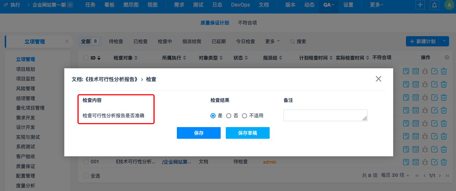Screen dimensions: 456x191
Task: Open the 燃尽图 menu item
Action: coord(130,5)
